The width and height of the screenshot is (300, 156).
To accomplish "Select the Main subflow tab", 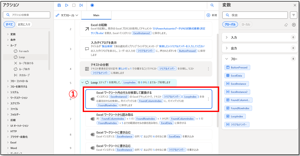I will (96, 15).
